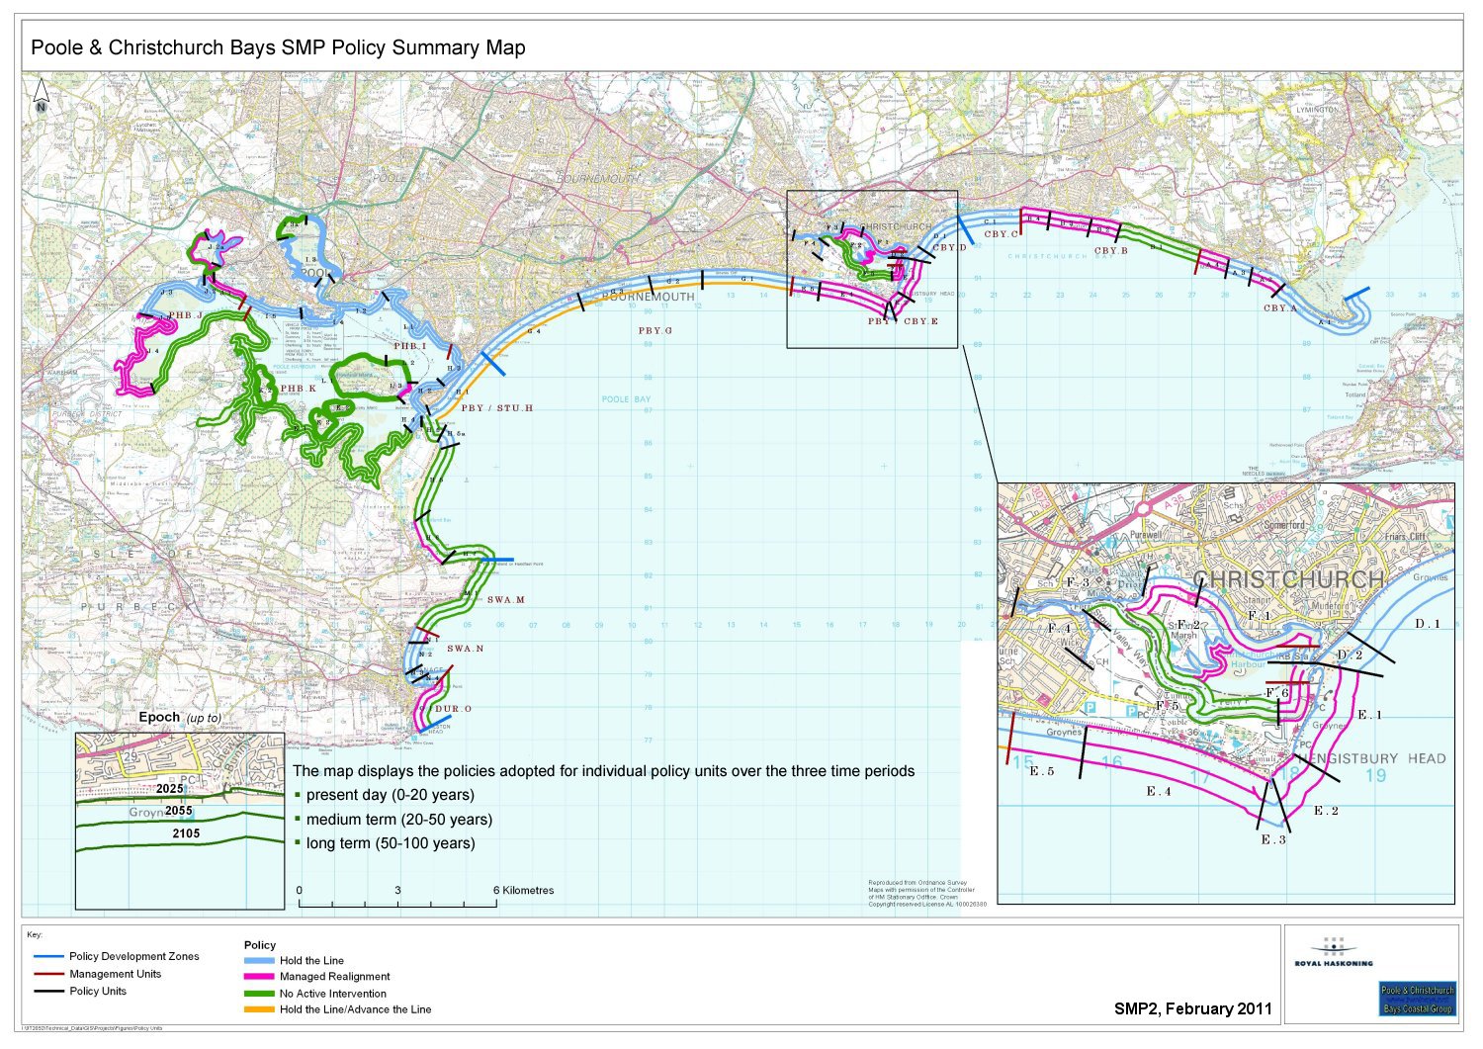
Task: Open the Epoch inset map thumbnail
Action: coord(180,821)
